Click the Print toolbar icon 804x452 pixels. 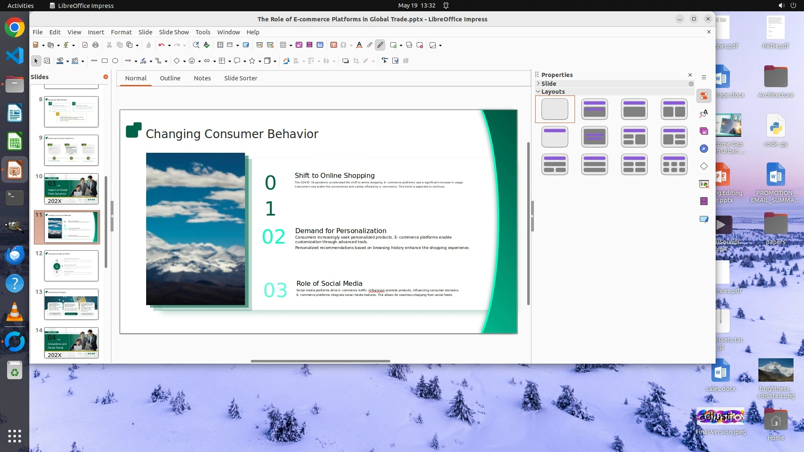point(95,45)
